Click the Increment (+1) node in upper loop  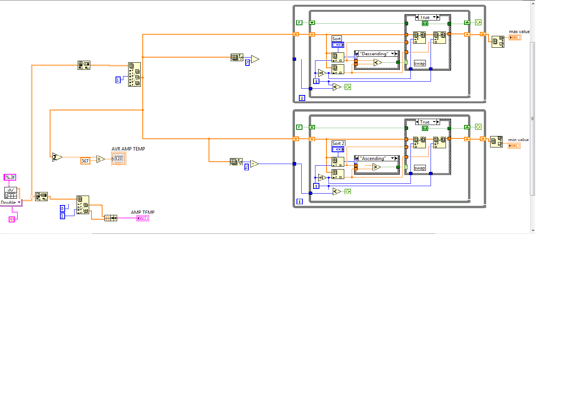click(x=322, y=73)
